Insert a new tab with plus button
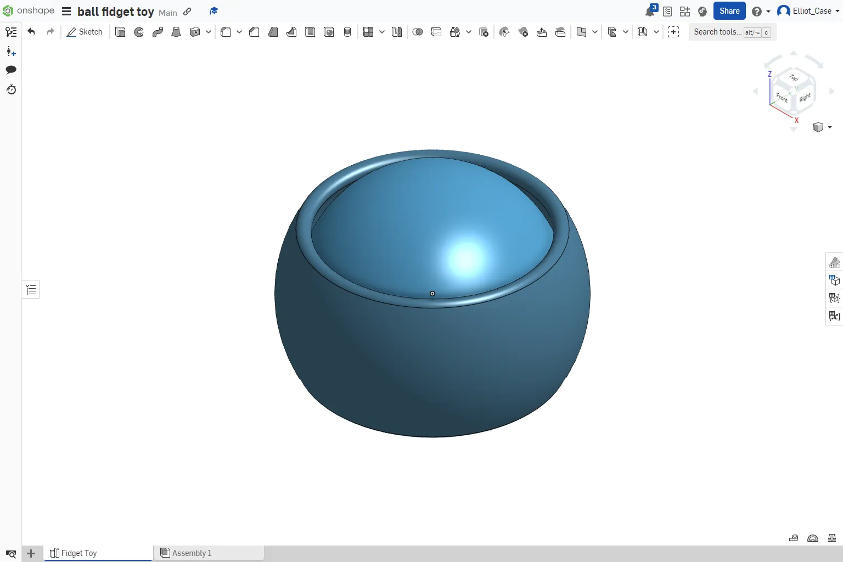The image size is (843, 562). [x=31, y=554]
